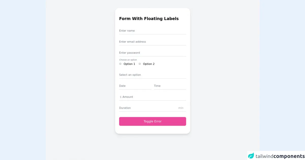Viewport: 305px width, 160px height.
Task: Open the "Select an option" dropdown
Action: [x=152, y=75]
